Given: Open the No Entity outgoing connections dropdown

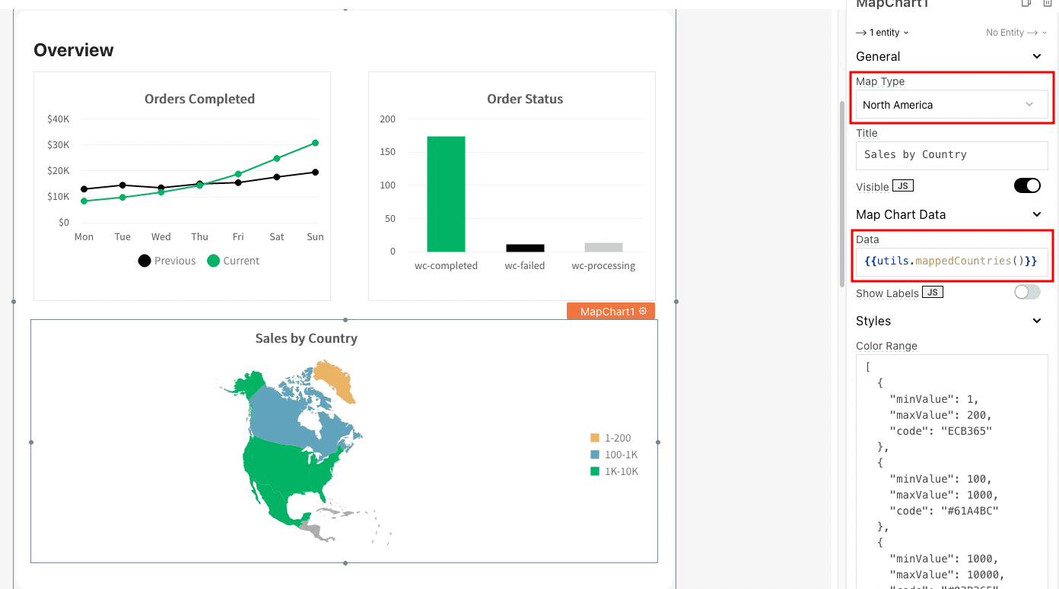Looking at the screenshot, I should 1016,33.
